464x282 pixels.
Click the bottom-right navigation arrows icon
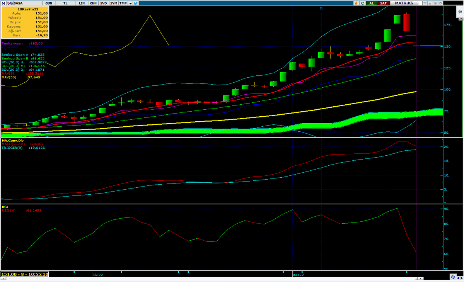[x=460, y=278]
